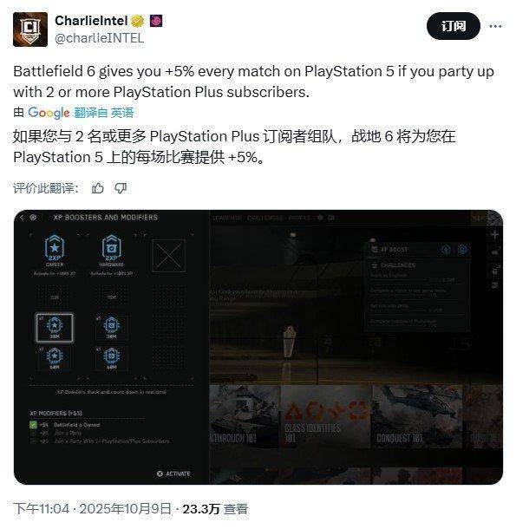Click the back arrow in XP Boosters panel
The width and height of the screenshot is (516, 529).
22,218
